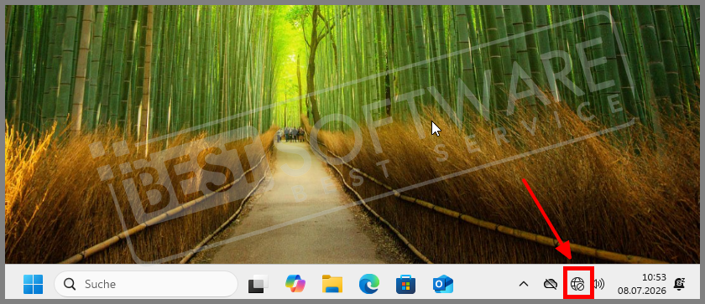Open File Explorer from the taskbar

[x=332, y=284]
